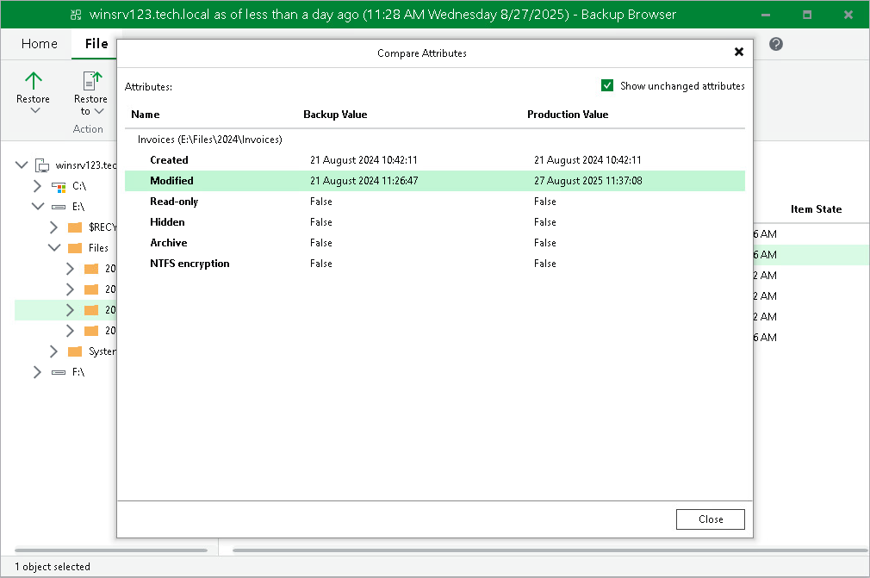Open the help question mark icon
870x578 pixels.
pyautogui.click(x=775, y=44)
